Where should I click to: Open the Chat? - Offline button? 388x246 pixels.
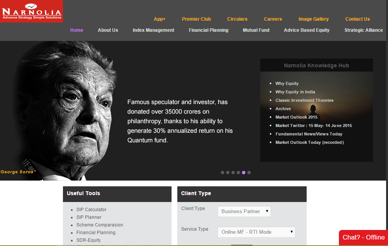pos(363,238)
